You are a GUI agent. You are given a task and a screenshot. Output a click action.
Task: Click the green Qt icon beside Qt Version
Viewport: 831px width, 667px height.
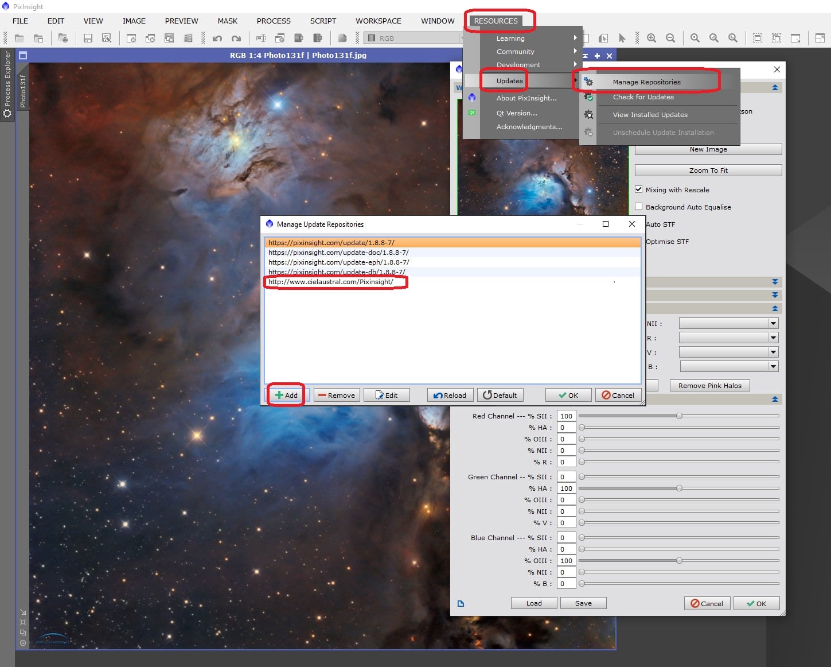coord(472,113)
